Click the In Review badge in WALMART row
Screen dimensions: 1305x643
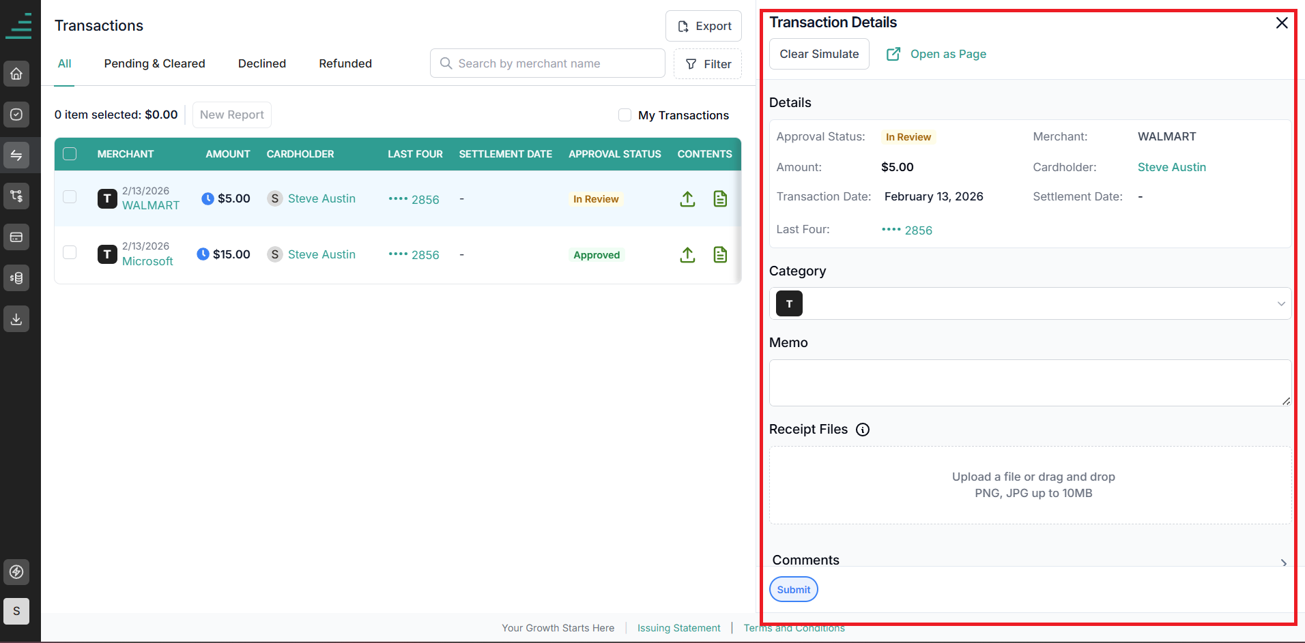point(596,199)
